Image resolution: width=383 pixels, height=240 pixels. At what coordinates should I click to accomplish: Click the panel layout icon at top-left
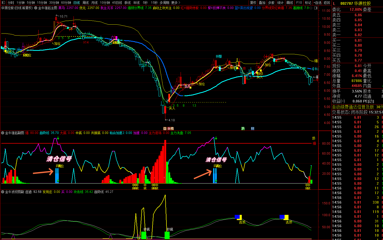click(x=3, y=3)
